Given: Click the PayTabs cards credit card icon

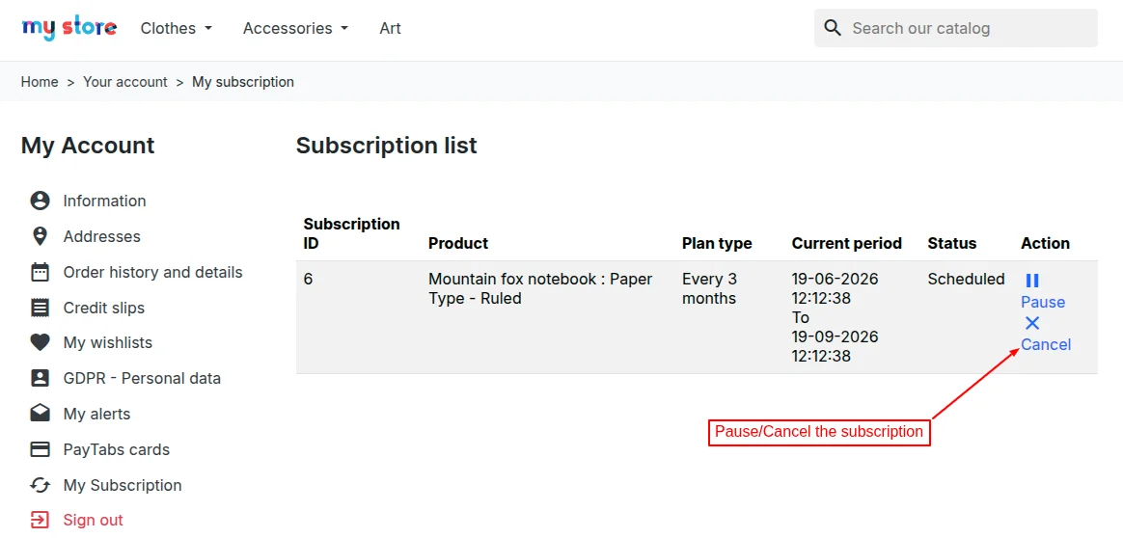Looking at the screenshot, I should tap(41, 449).
